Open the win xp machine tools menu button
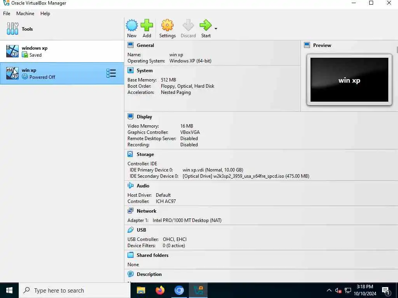This screenshot has width=398, height=298. click(x=111, y=73)
